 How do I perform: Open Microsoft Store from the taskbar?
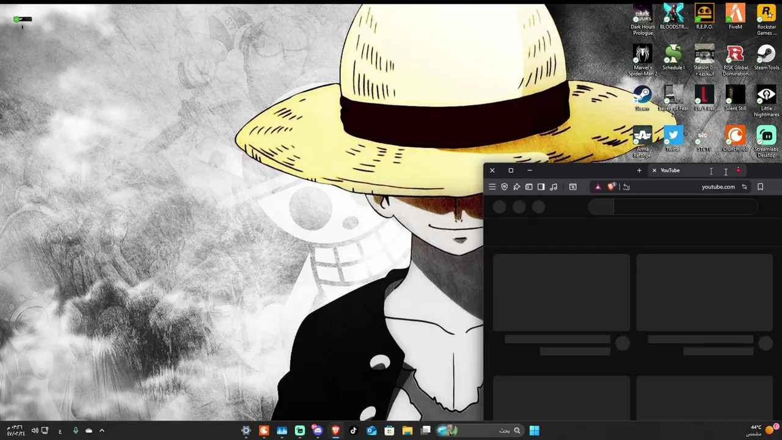[x=389, y=431]
